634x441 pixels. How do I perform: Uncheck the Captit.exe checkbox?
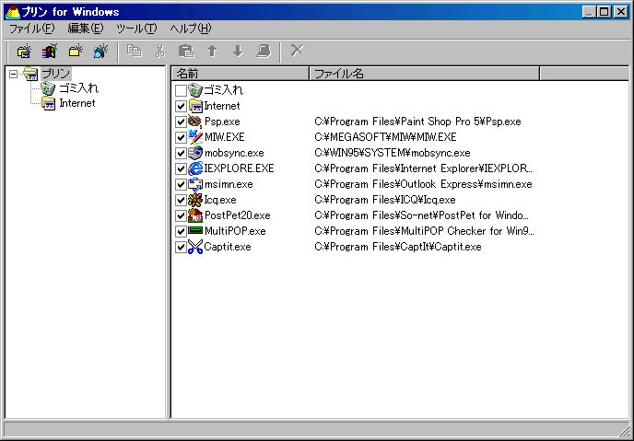pyautogui.click(x=181, y=247)
